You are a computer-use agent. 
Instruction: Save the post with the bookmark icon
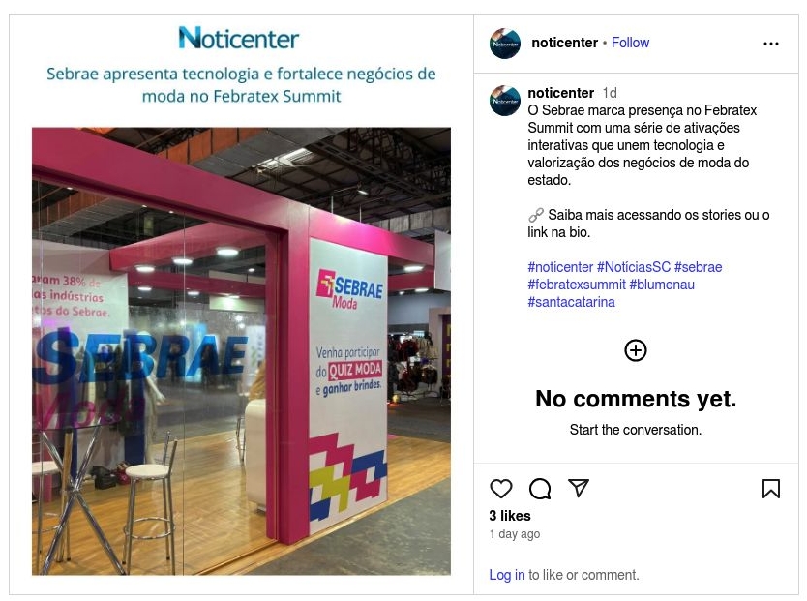[x=771, y=489]
